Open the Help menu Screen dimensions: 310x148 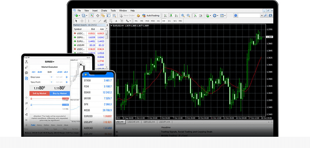[x=133, y=10]
